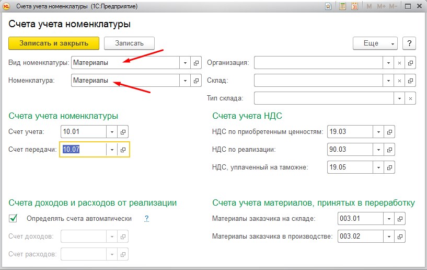Screen dimensions: 427x270
Task: Open the Еще menu
Action: pyautogui.click(x=375, y=43)
